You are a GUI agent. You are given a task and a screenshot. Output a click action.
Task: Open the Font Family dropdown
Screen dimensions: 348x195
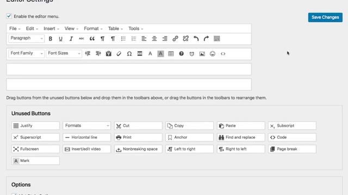point(27,54)
